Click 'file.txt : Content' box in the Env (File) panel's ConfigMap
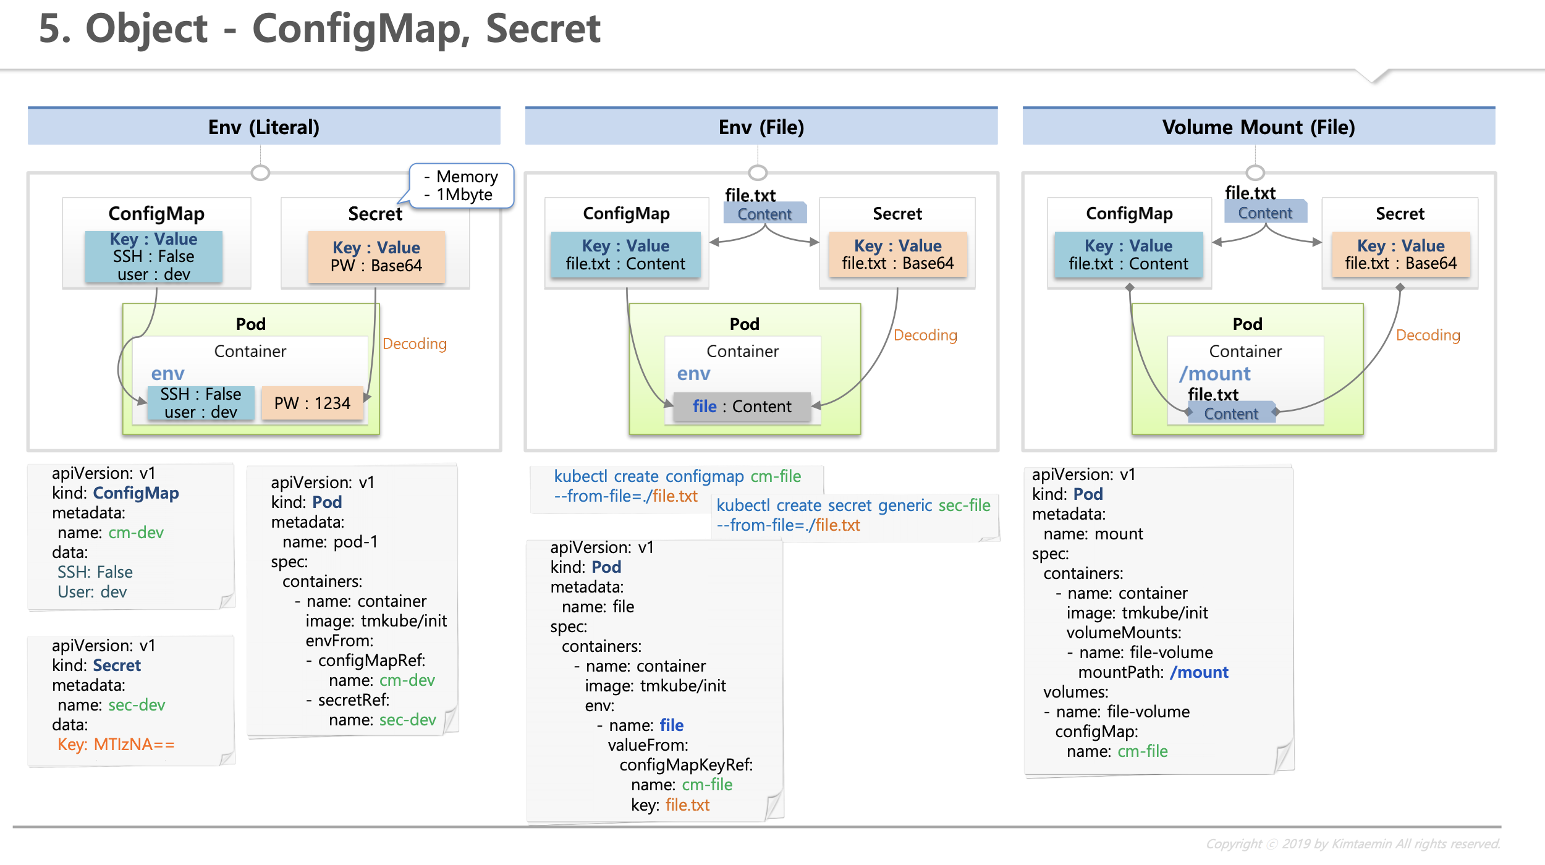1545x865 pixels. pyautogui.click(x=625, y=255)
